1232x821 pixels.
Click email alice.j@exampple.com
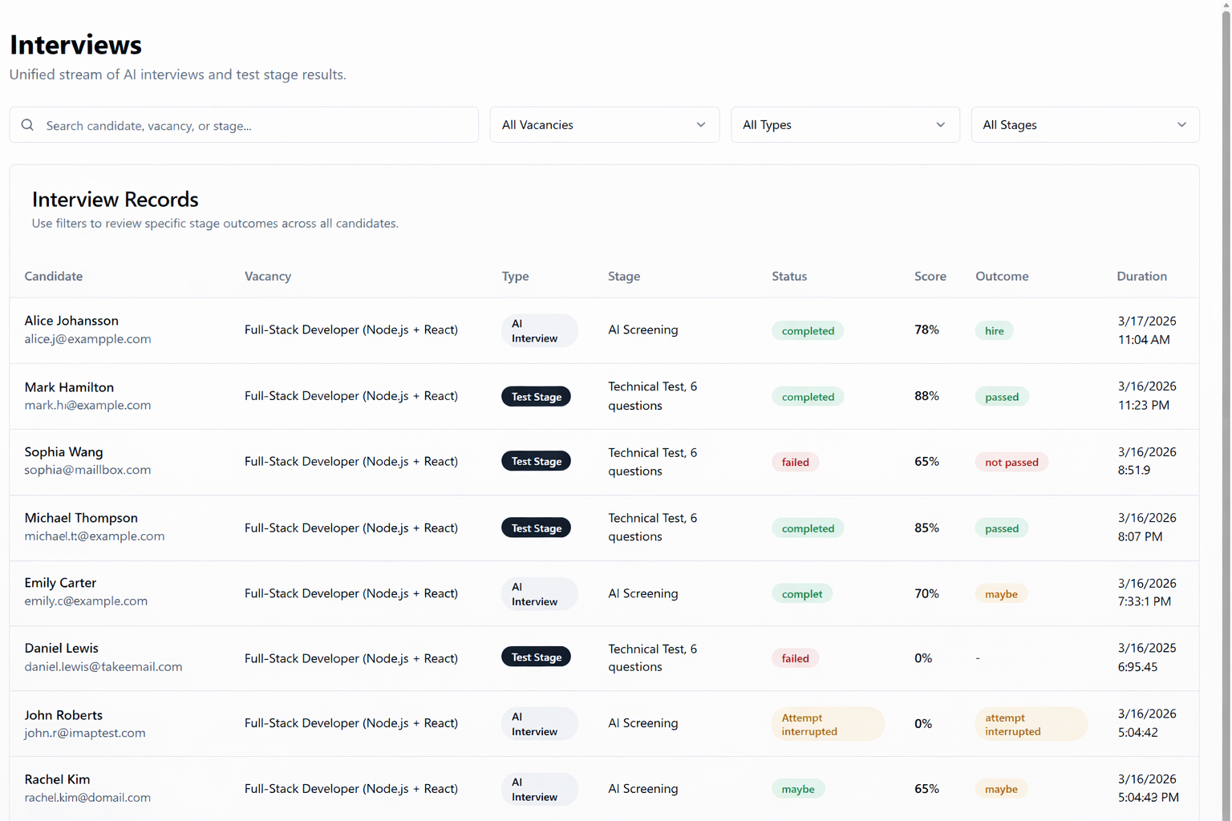pyautogui.click(x=87, y=339)
